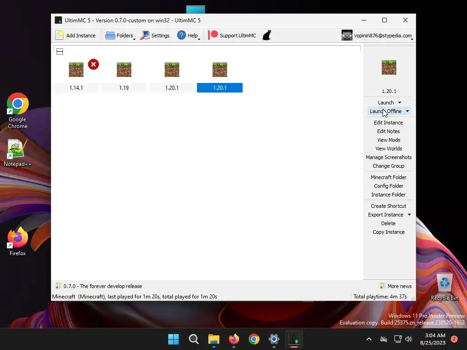Click Total playtime status bar text

[x=380, y=296]
